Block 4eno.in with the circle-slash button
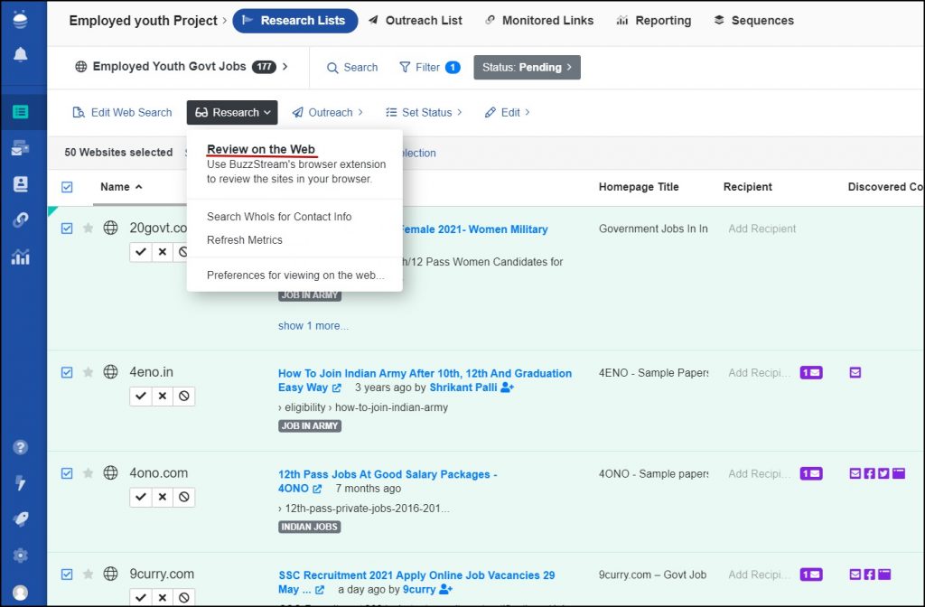Viewport: 925px width, 607px height. [x=184, y=396]
